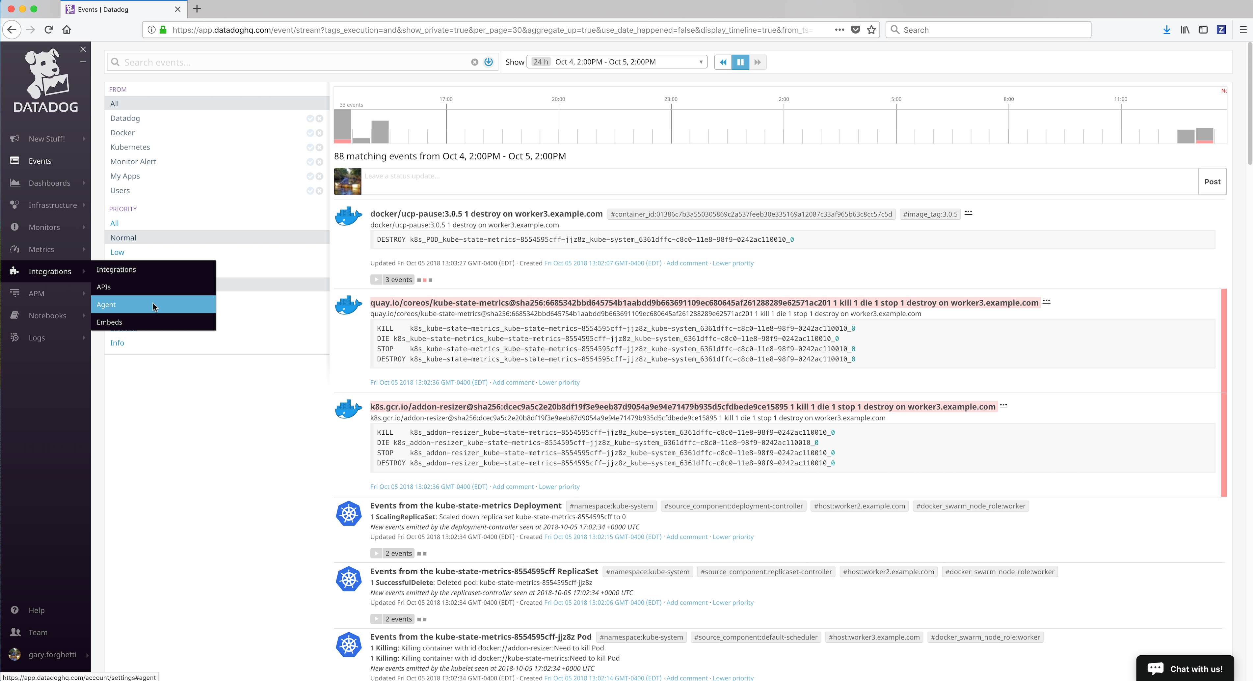Screen dimensions: 1253x681
Task: Collapse the sidebar using the minus icon
Action: pyautogui.click(x=83, y=62)
